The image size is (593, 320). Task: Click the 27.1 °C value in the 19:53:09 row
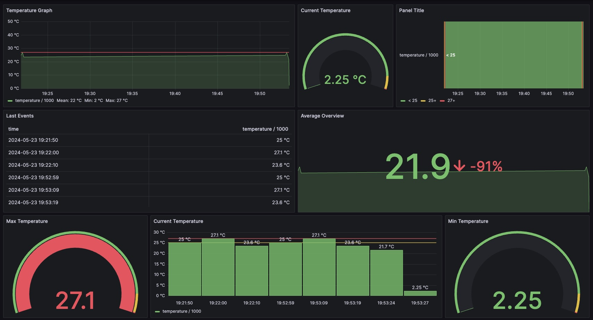click(x=282, y=190)
